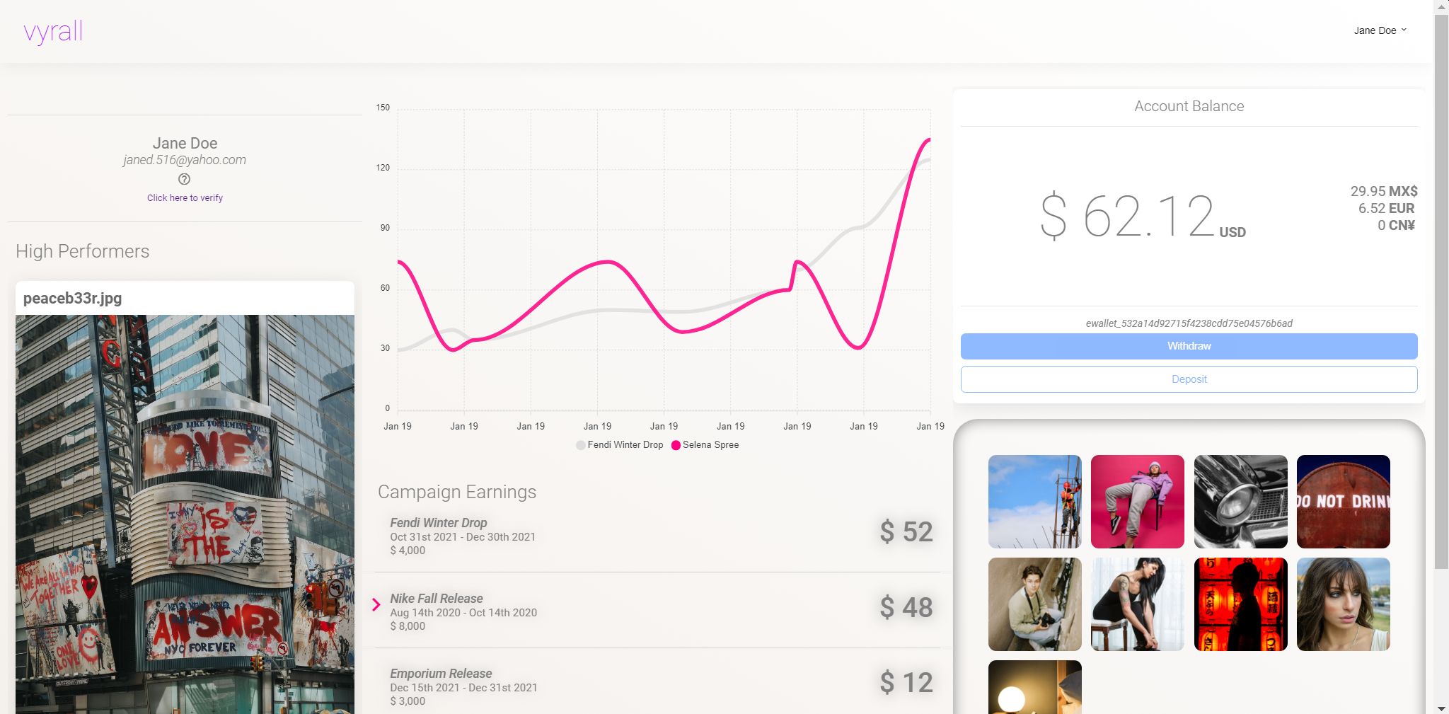This screenshot has width=1449, height=714.
Task: Open the black-and-white car headlight thumbnail
Action: coord(1240,502)
